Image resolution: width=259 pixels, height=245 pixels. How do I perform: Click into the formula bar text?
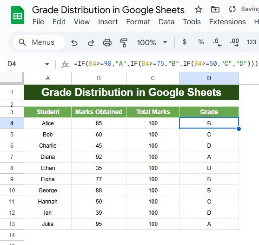pos(166,63)
